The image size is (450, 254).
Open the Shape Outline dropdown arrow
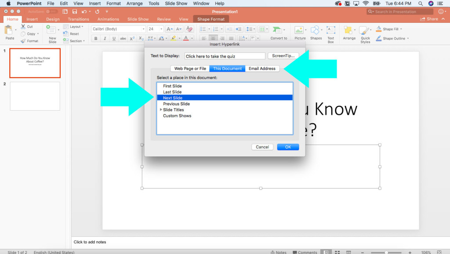click(x=408, y=39)
